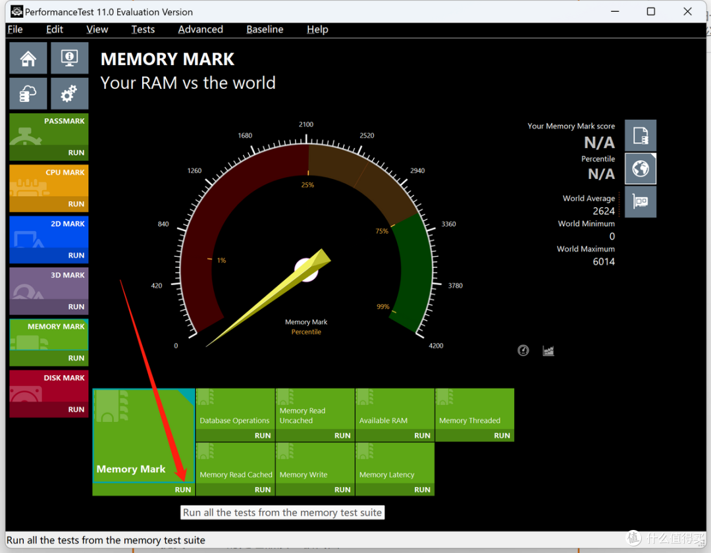The height and width of the screenshot is (553, 711).
Task: Run the Disk Mark tests
Action: coord(76,409)
